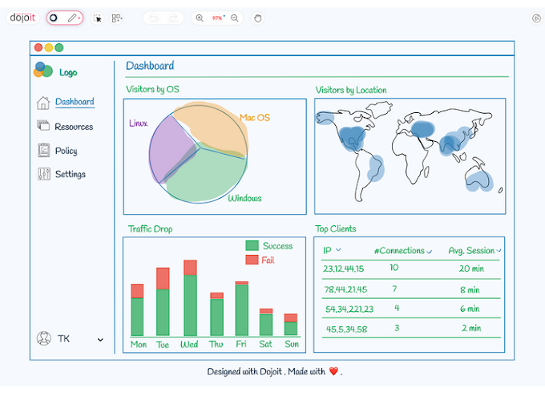The height and width of the screenshot is (396, 545).
Task: Click the red Fail legend swatch
Action: pos(252,260)
